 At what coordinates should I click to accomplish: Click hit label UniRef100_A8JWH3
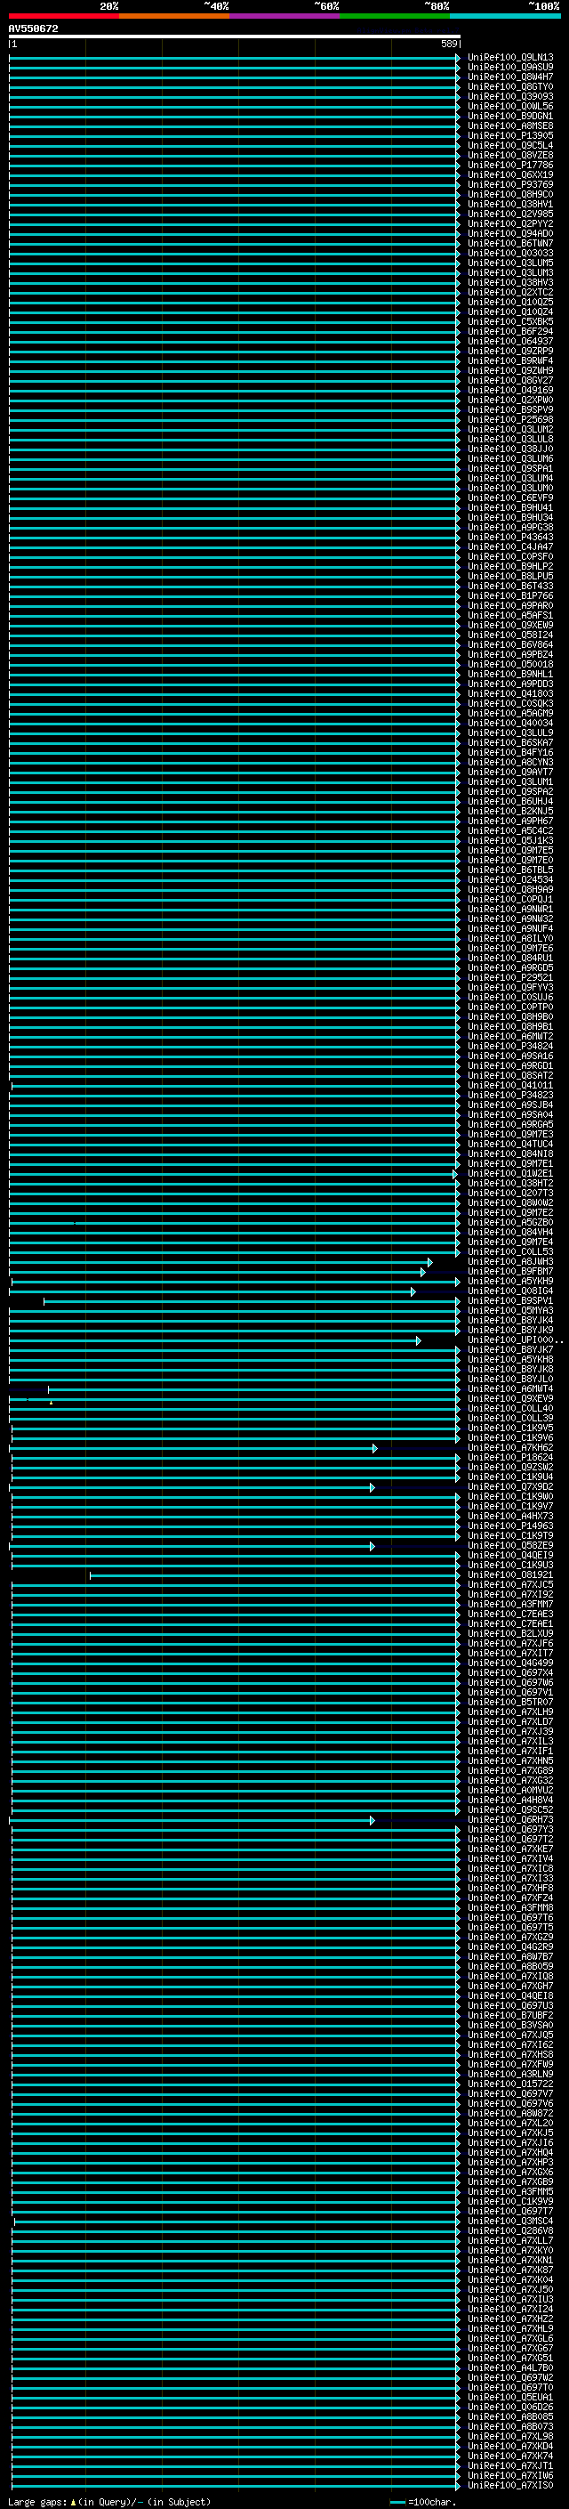[510, 1261]
